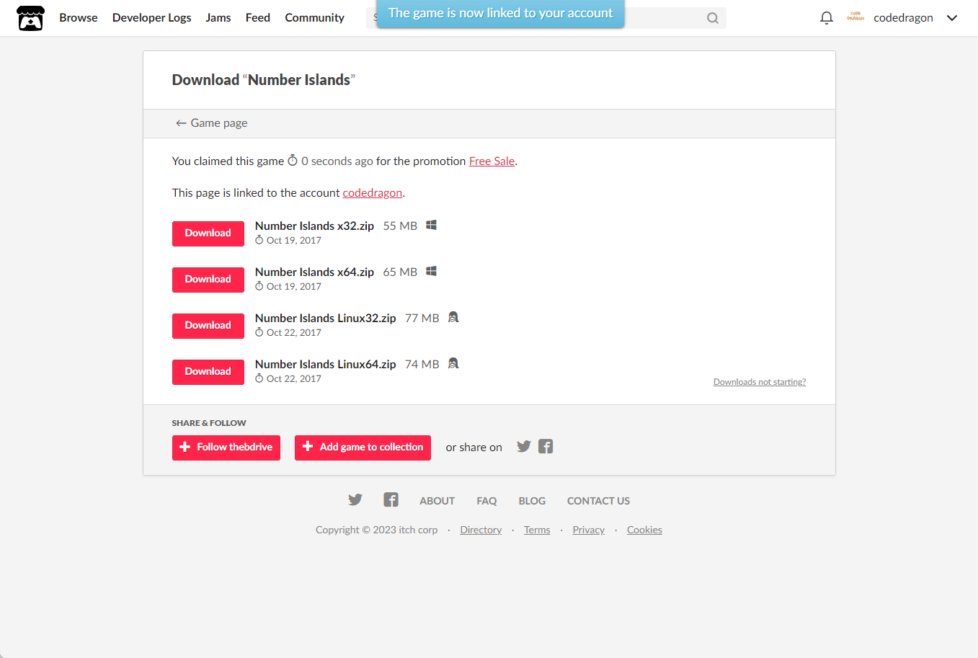Share on Twitter next to 'or share on'
The image size is (978, 658).
[x=524, y=446]
